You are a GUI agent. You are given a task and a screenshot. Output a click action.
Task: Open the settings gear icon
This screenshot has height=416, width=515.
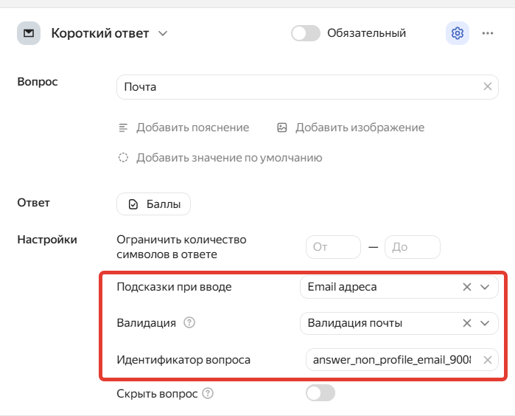coord(458,33)
